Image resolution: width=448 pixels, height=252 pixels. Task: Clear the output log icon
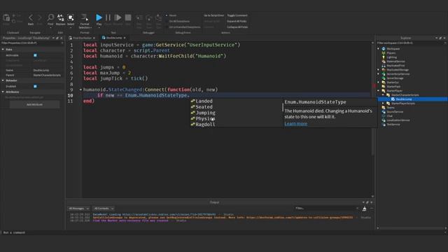364,209
